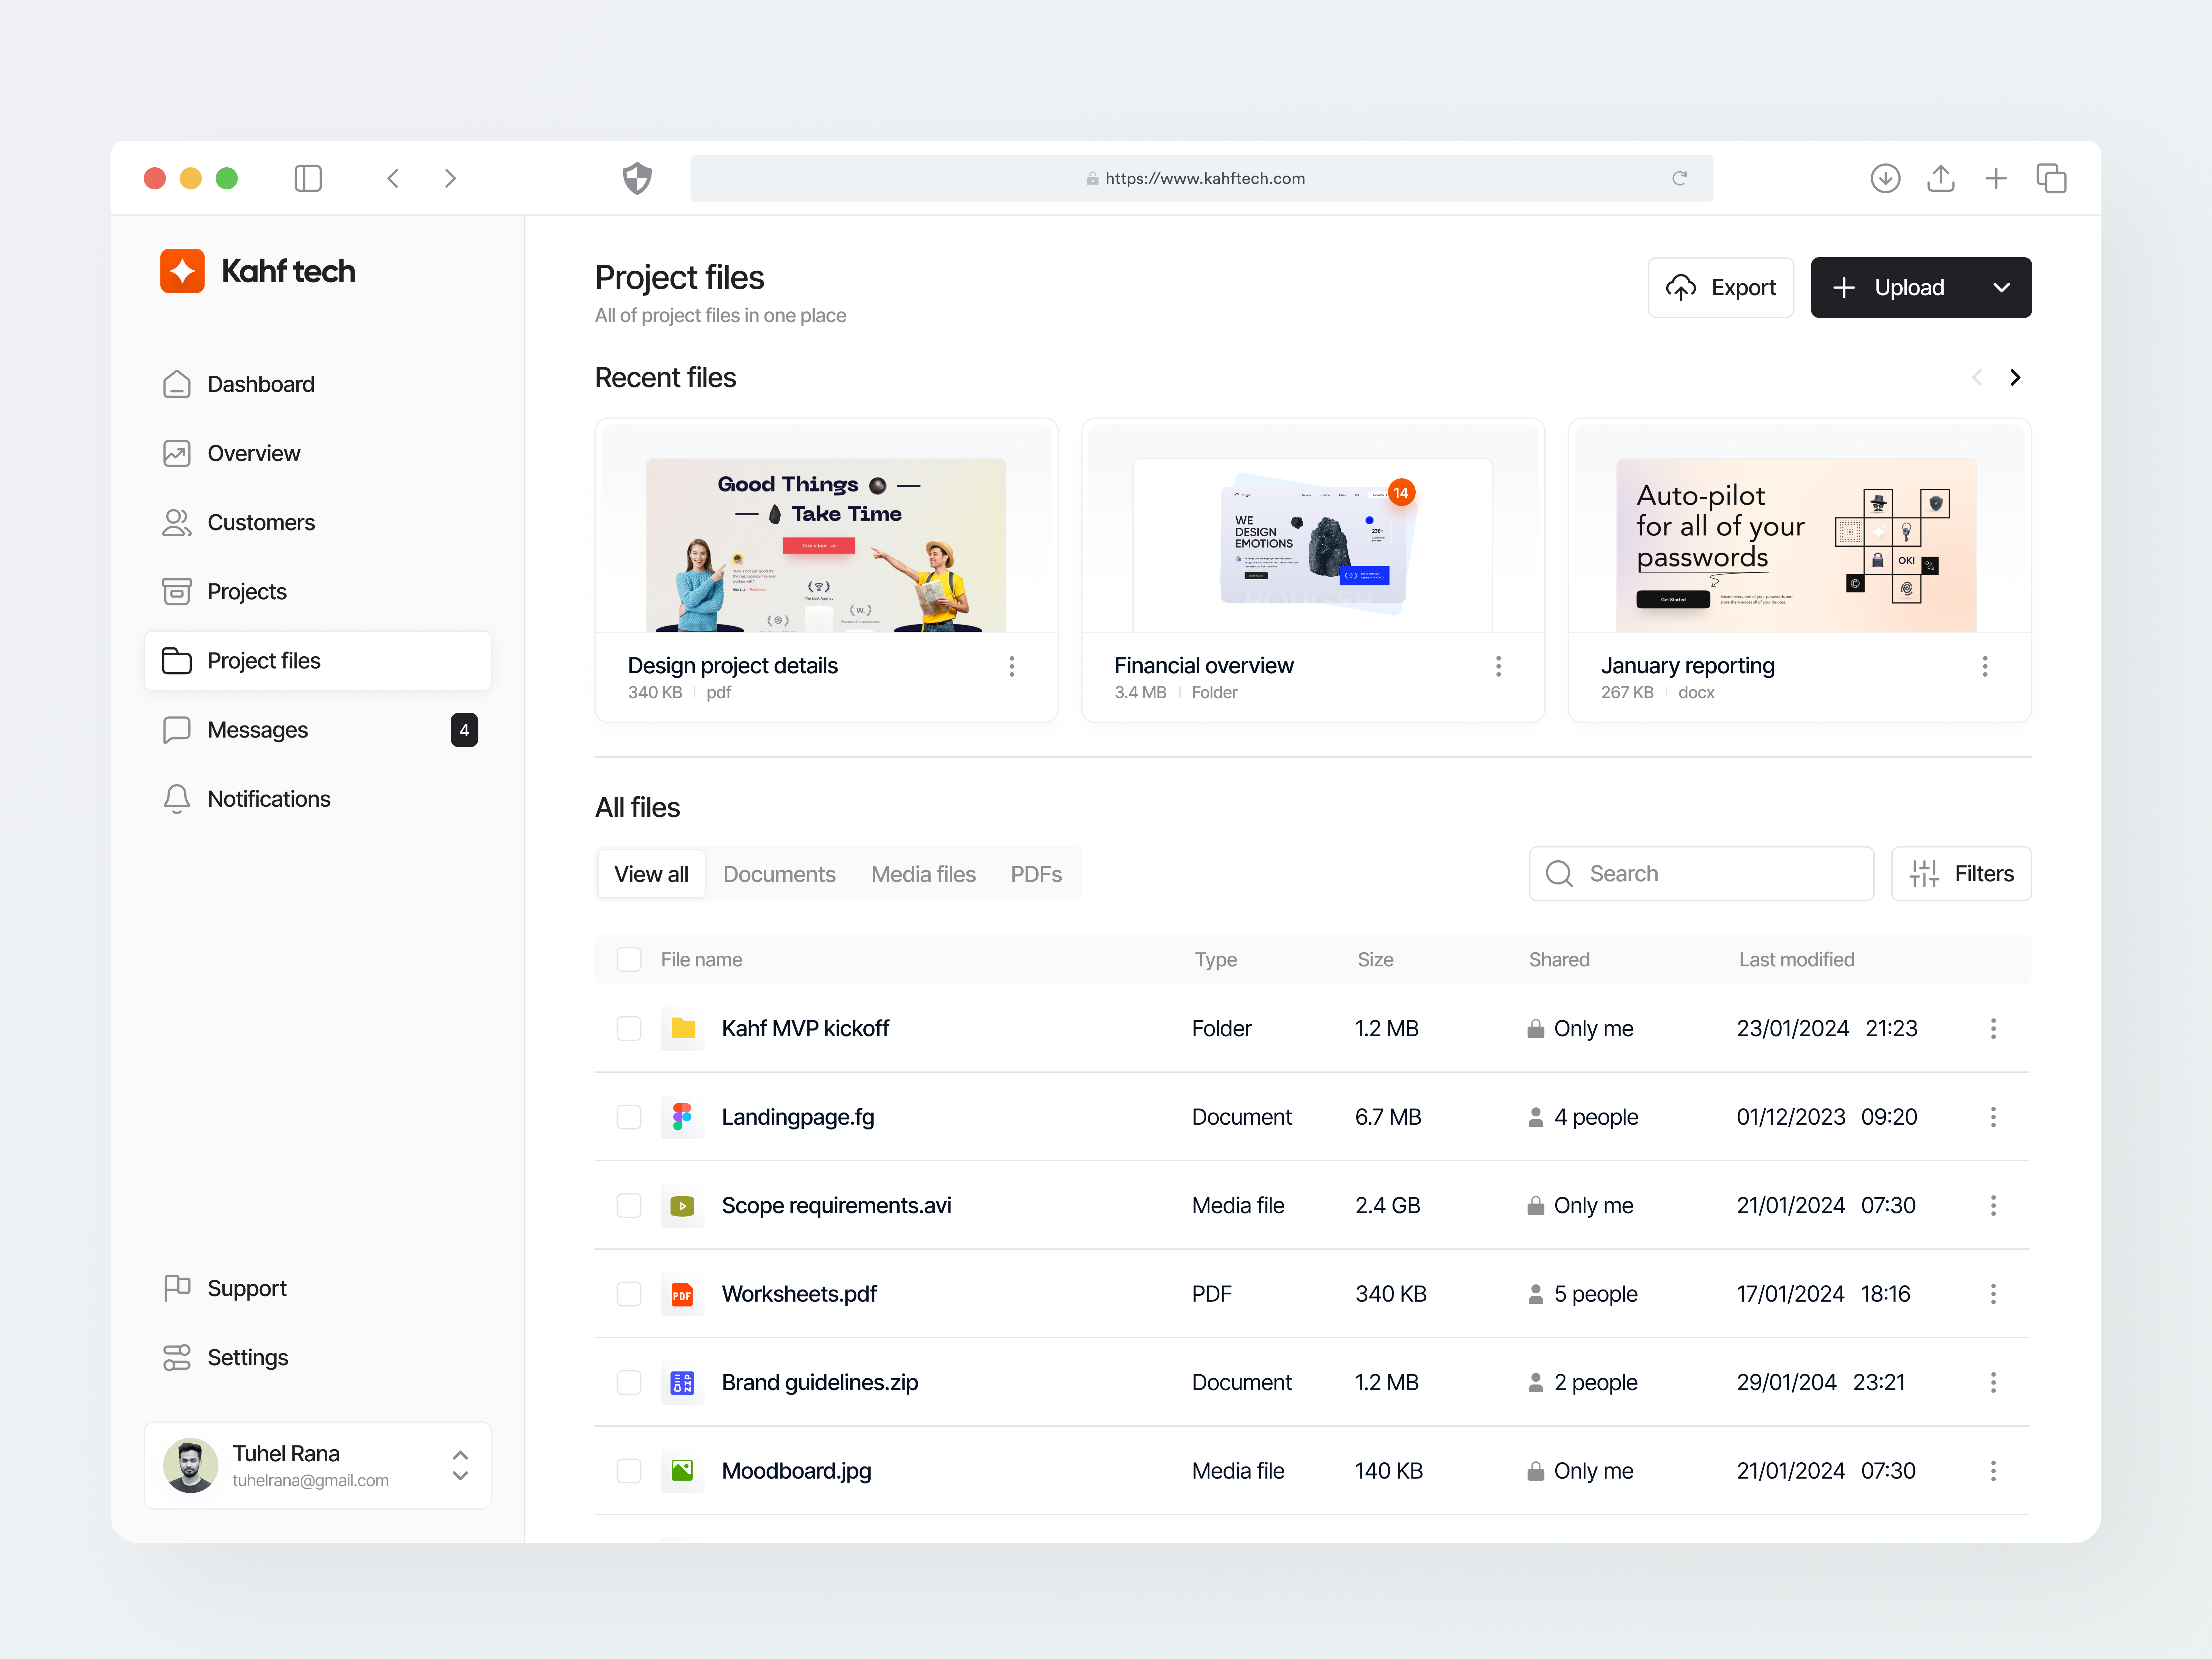Screen dimensions: 2212x1659
Task: Open a new tab with the plus icon
Action: click(x=1996, y=178)
